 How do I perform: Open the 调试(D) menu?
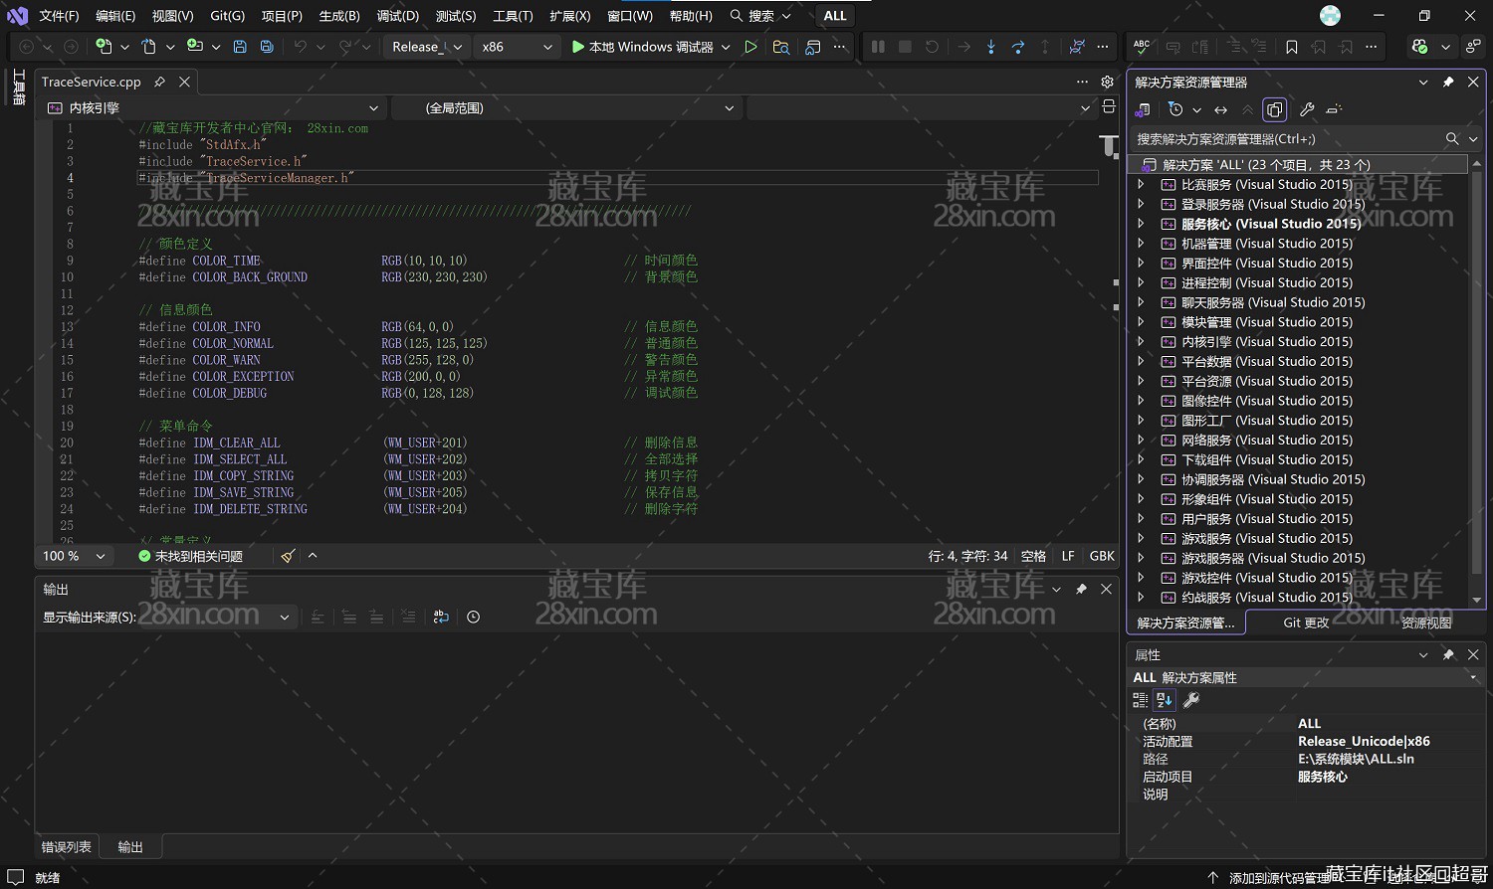397,16
